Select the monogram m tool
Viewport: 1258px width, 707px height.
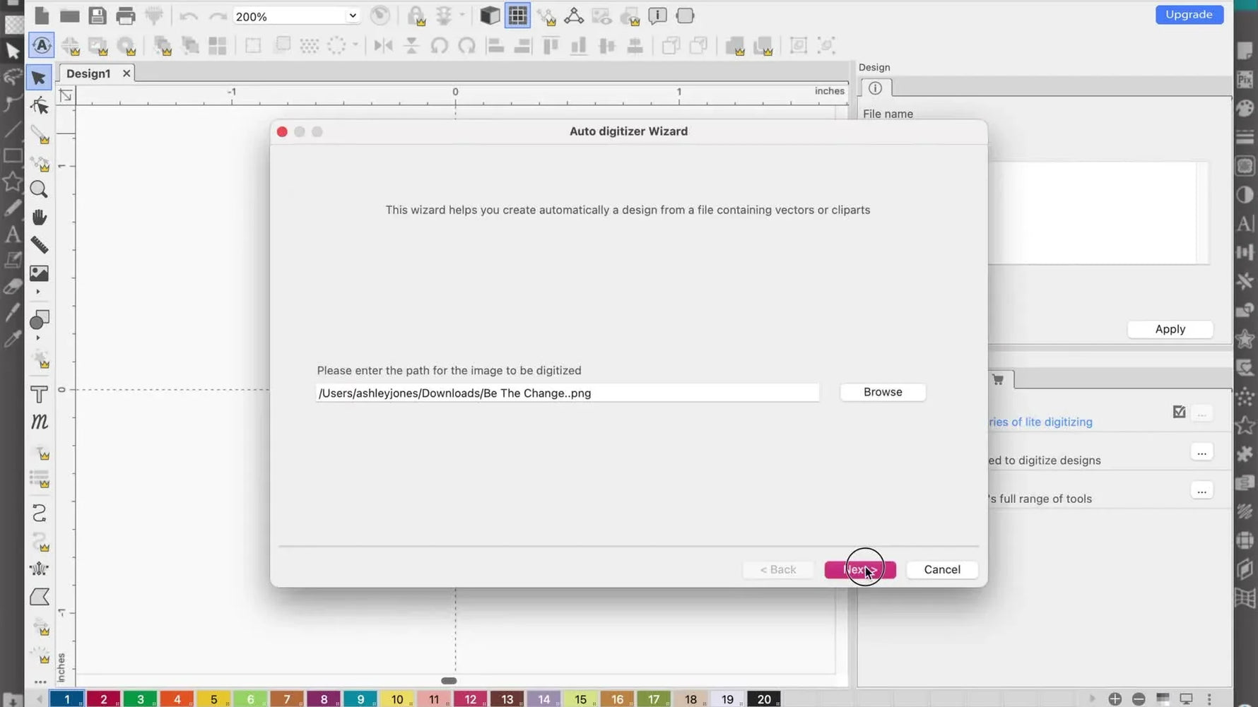pyautogui.click(x=40, y=422)
